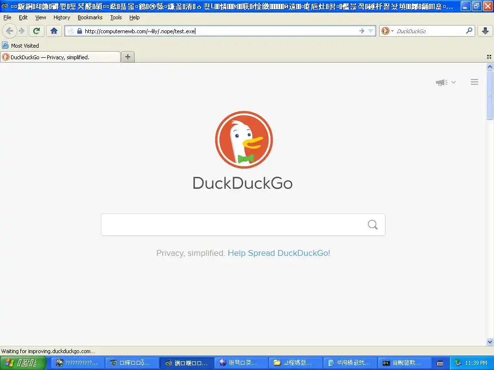This screenshot has height=370, width=494.
Task: Click the browser Back arrow button
Action: click(10, 31)
